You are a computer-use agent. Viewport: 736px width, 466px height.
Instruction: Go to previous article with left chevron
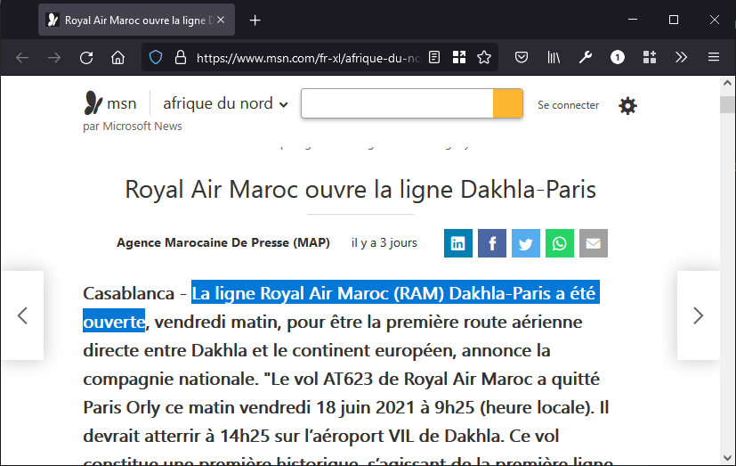(22, 315)
